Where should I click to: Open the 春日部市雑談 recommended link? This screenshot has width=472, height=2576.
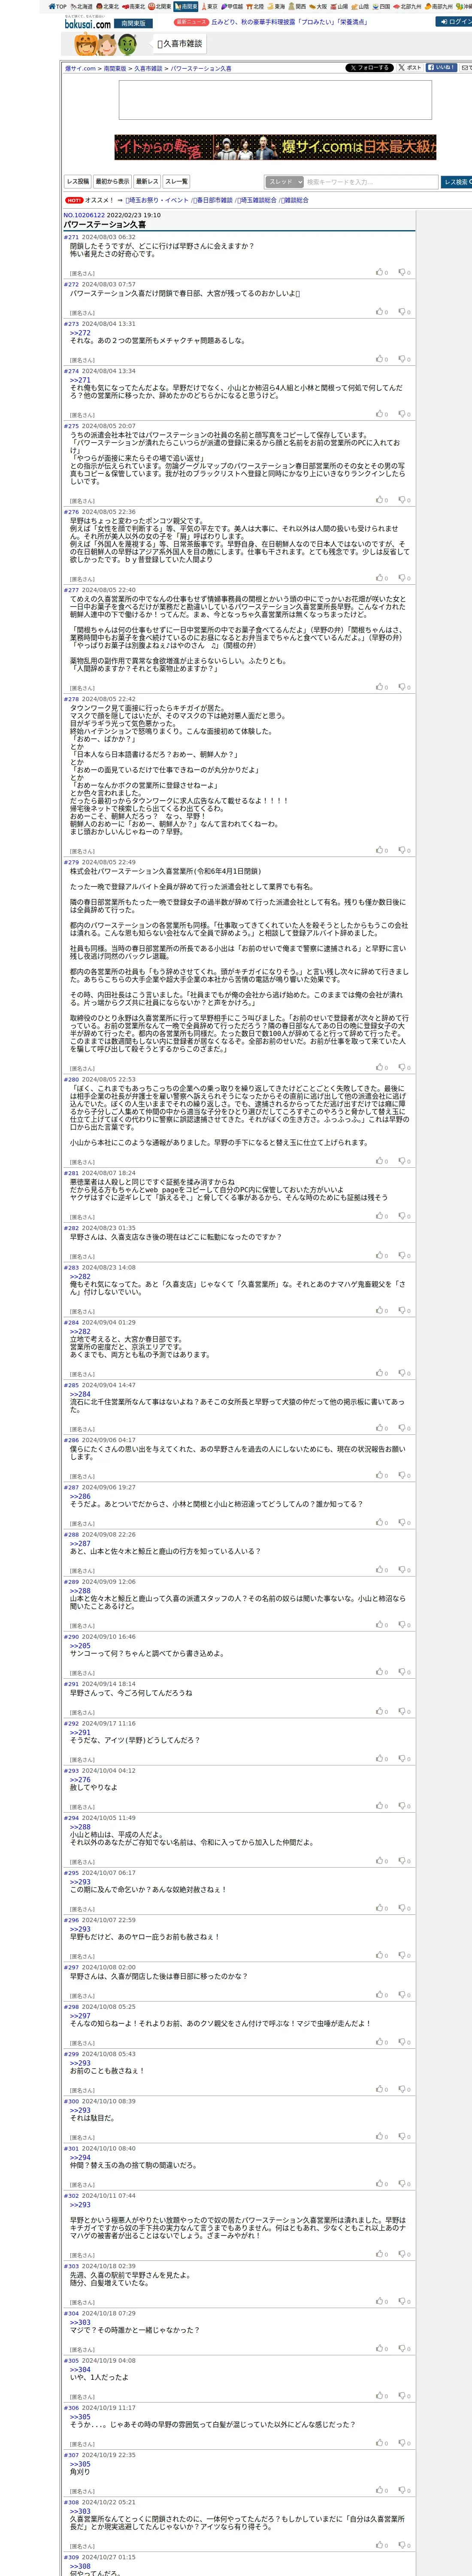coord(213,200)
